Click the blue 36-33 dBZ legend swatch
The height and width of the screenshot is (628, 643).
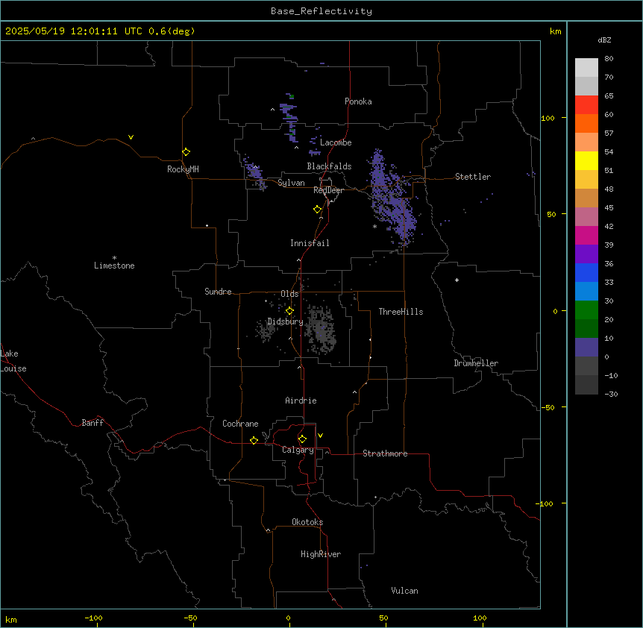[586, 273]
